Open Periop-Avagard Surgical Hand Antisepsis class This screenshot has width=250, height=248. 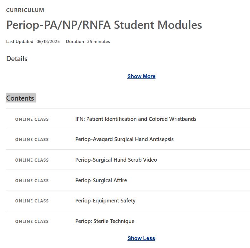pos(124,139)
